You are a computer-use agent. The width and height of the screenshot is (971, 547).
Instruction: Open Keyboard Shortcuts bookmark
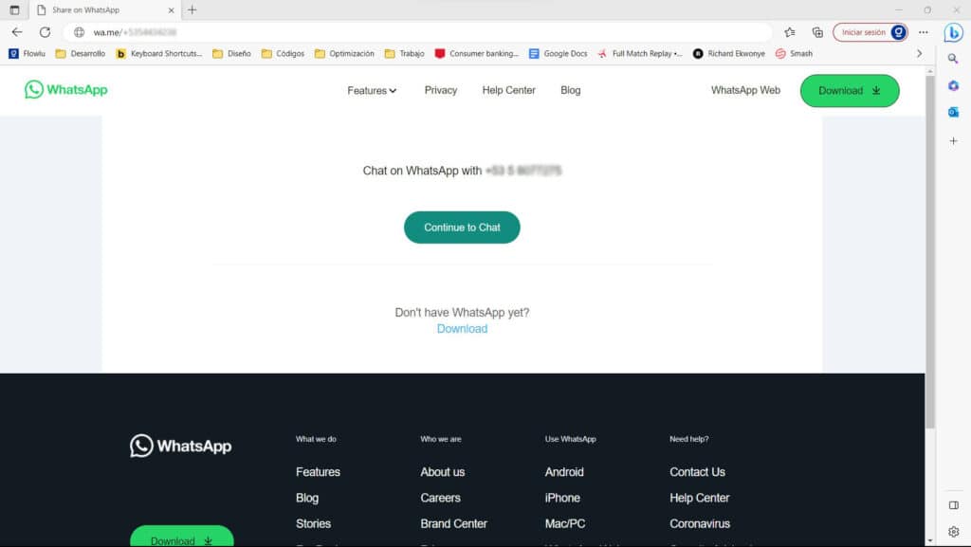159,54
